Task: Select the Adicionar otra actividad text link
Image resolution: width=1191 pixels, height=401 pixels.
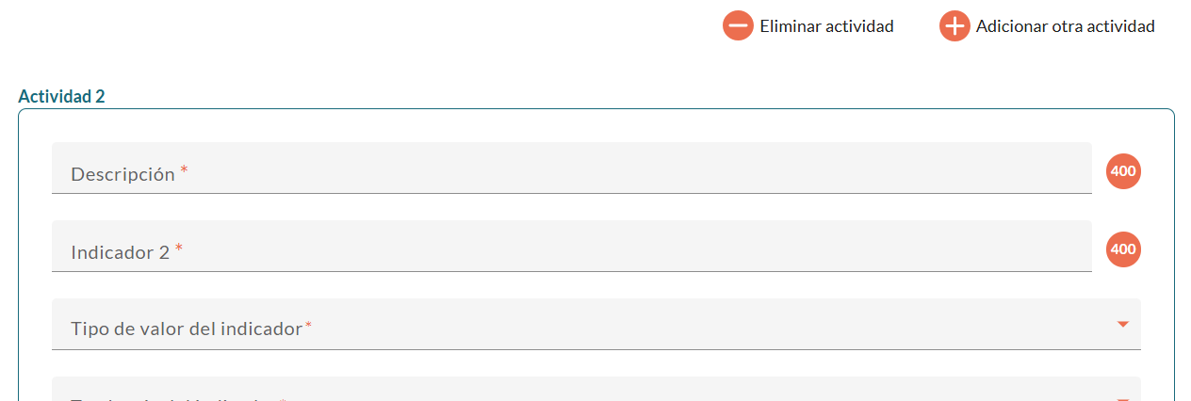Action: pos(1065,26)
